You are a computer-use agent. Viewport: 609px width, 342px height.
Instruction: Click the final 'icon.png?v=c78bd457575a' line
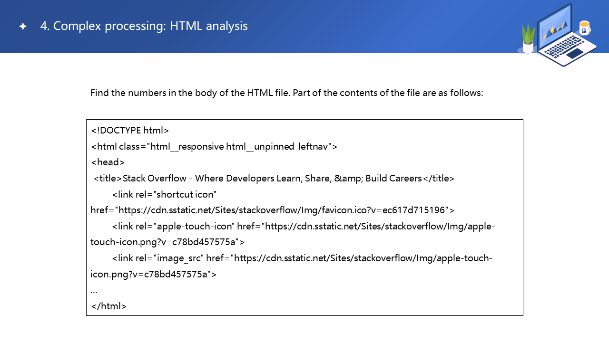coord(153,275)
